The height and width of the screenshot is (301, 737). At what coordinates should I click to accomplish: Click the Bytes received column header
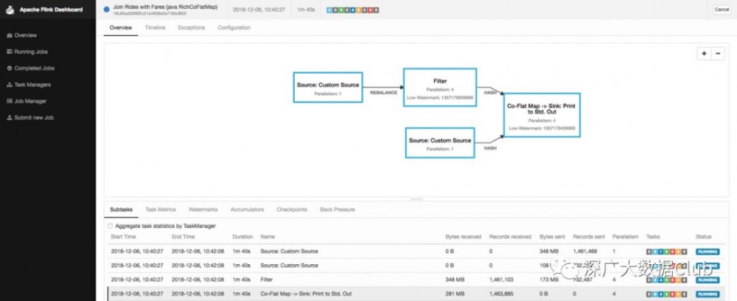pos(463,237)
